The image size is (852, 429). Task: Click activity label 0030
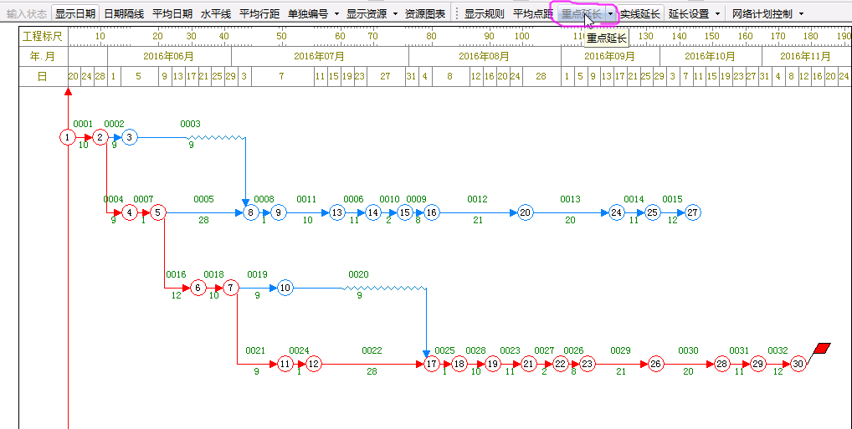tap(688, 350)
